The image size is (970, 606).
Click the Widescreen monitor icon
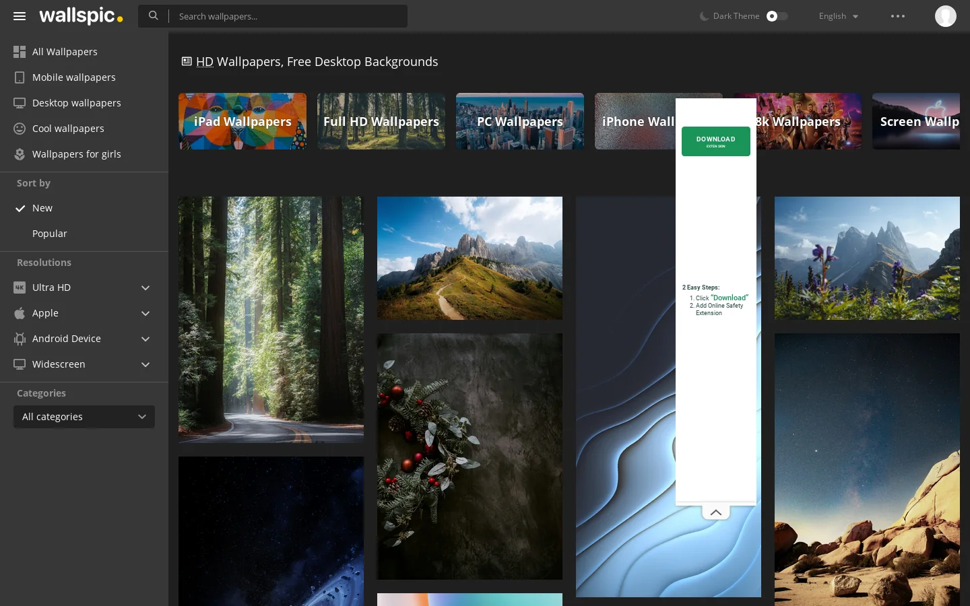20,364
